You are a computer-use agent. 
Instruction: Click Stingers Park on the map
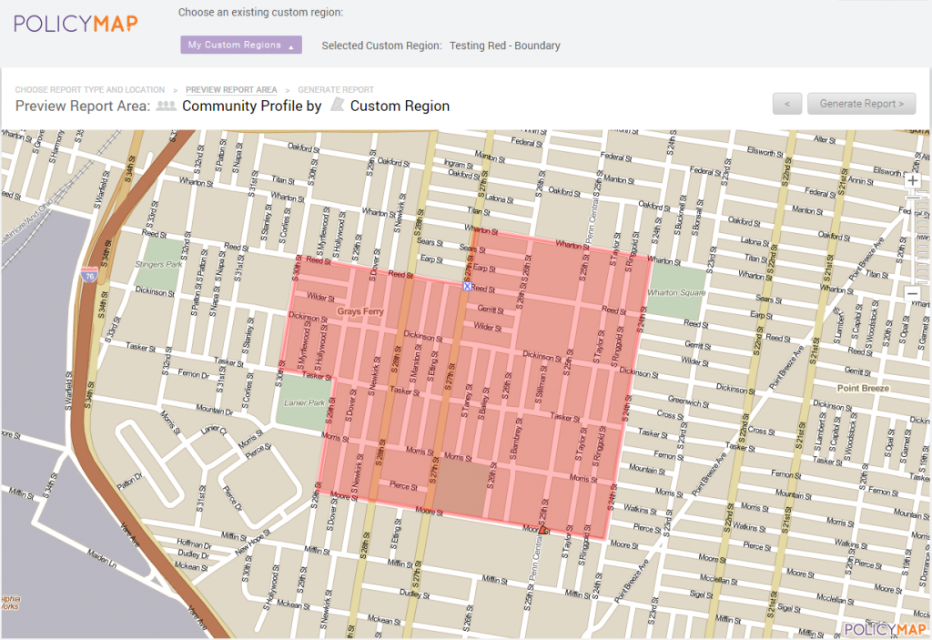(158, 264)
